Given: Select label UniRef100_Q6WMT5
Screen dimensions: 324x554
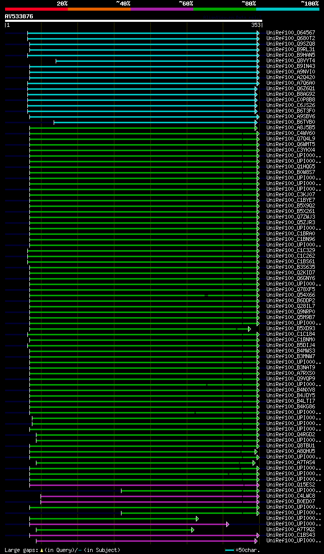Looking at the screenshot, I should (x=291, y=145).
